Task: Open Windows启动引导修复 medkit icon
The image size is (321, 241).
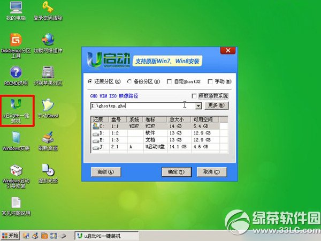Action: 16,176
